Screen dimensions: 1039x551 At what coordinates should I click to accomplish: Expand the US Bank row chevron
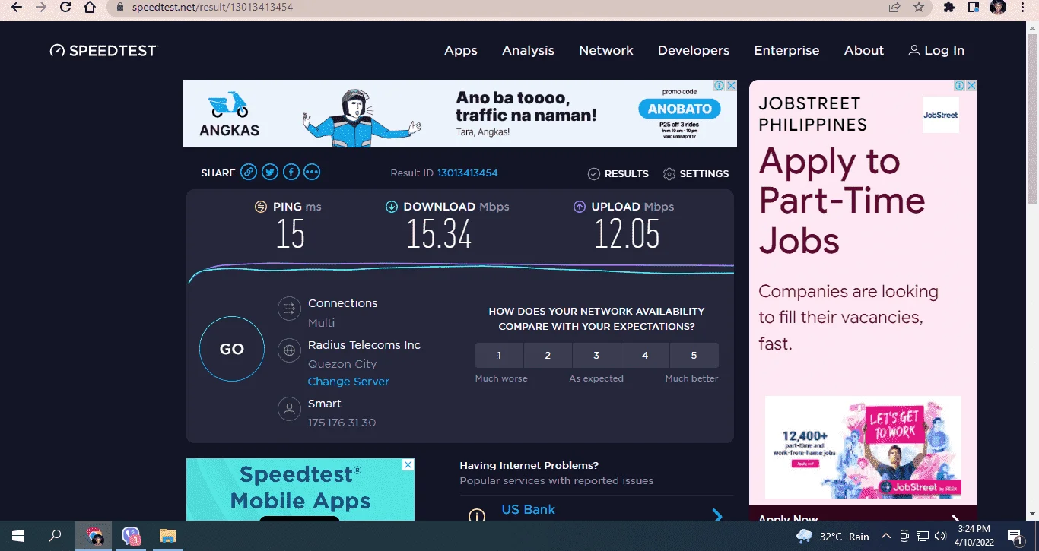point(717,515)
